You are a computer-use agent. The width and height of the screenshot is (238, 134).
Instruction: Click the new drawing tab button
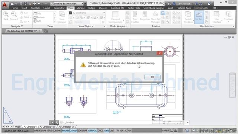coord(46,31)
